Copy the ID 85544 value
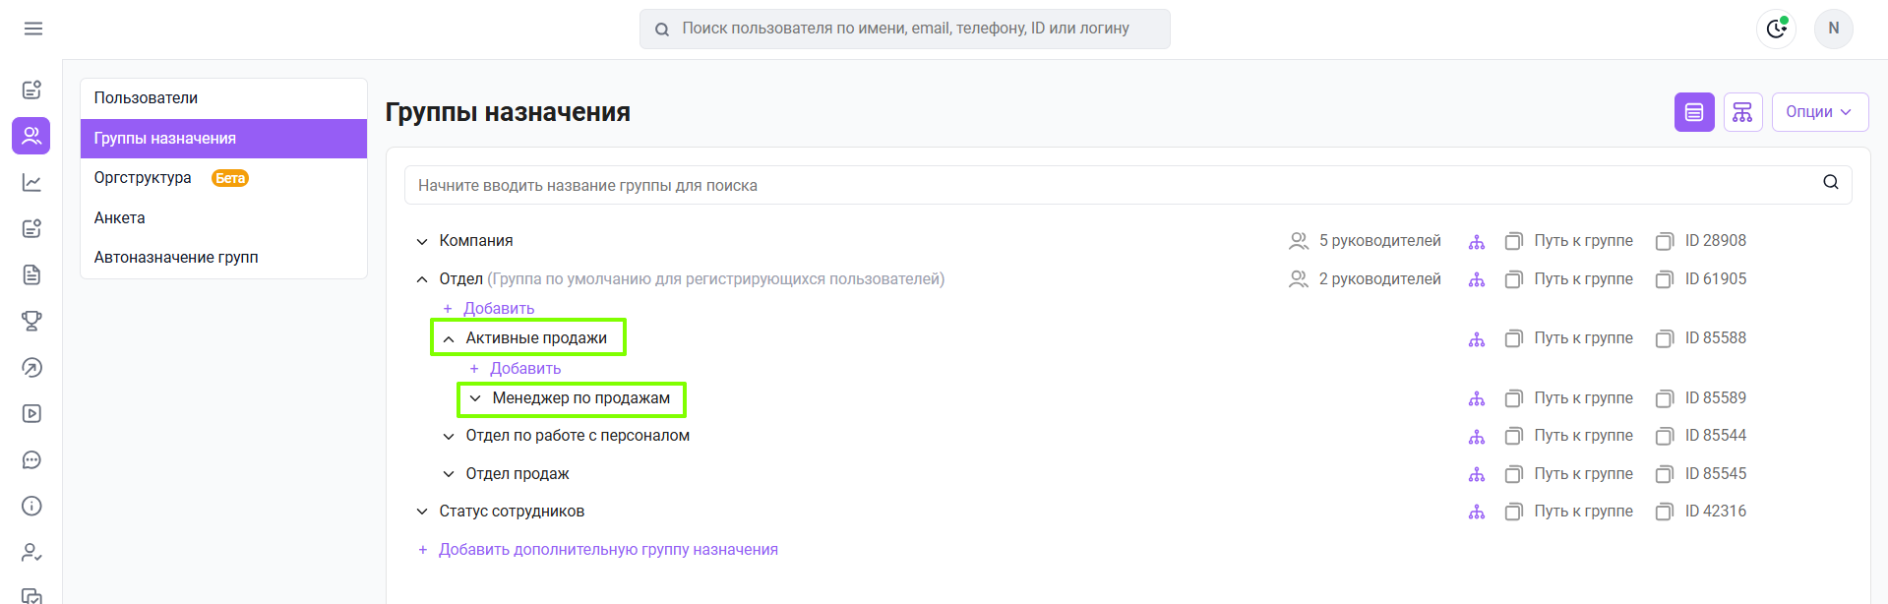This screenshot has width=1888, height=604. point(1701,436)
